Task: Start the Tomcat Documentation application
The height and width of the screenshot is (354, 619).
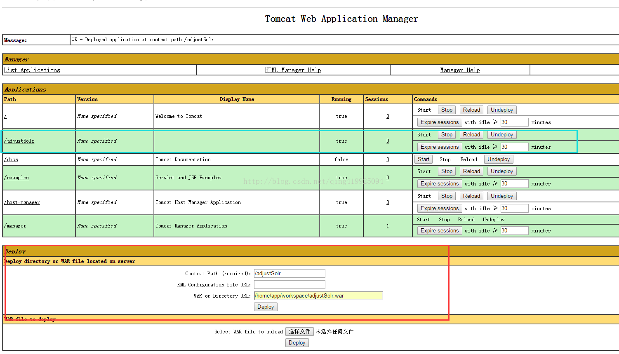Action: point(424,159)
